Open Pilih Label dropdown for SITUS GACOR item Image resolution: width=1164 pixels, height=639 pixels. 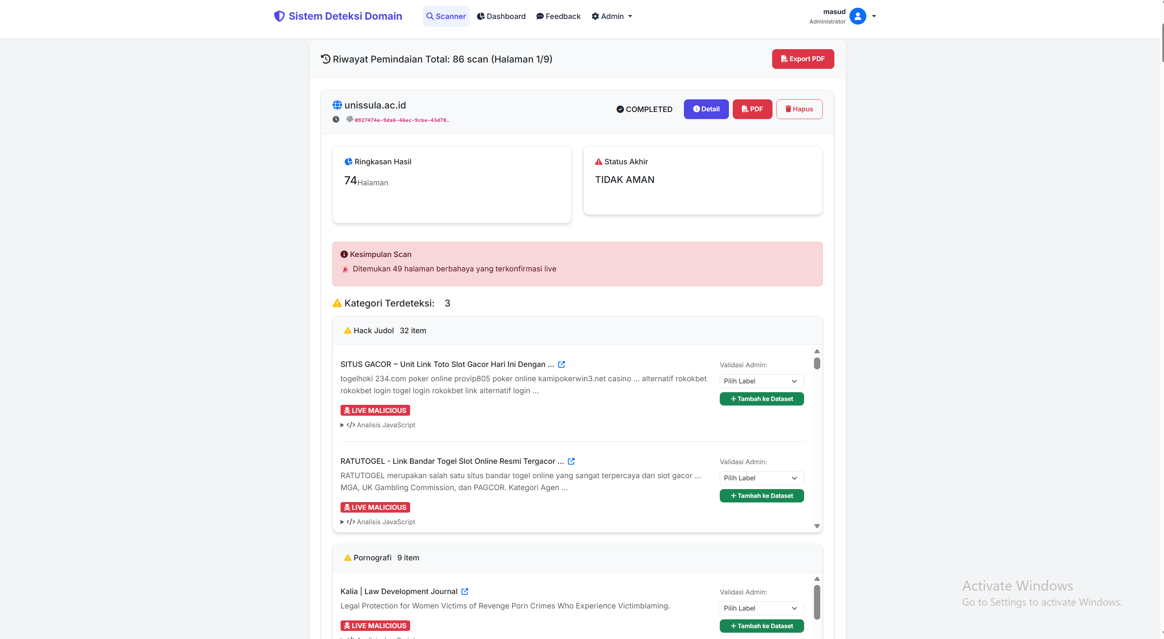(761, 381)
